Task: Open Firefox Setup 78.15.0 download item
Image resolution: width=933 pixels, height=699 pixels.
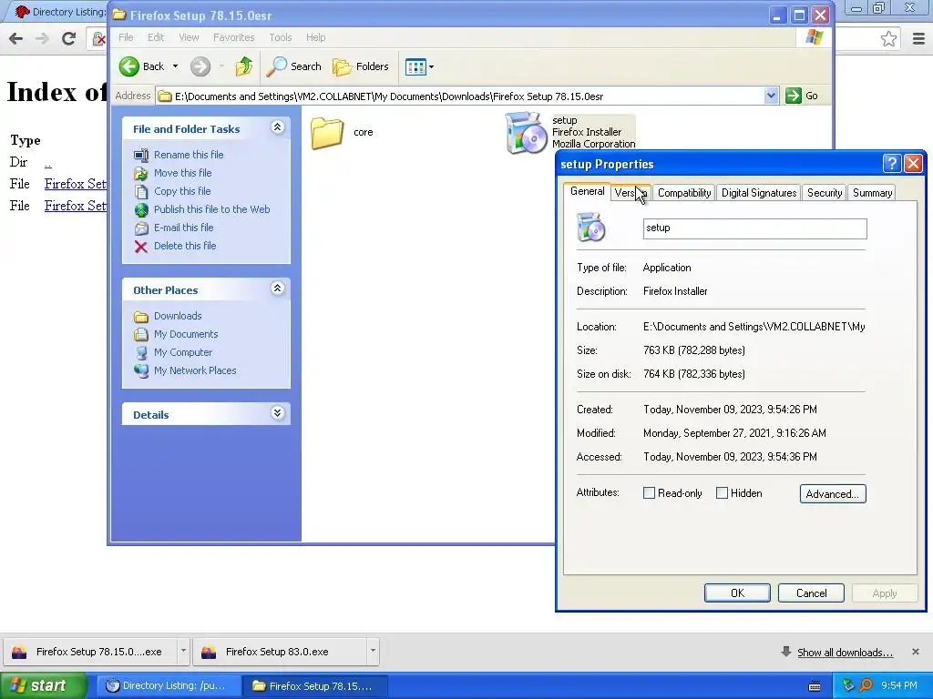Action: click(90, 652)
